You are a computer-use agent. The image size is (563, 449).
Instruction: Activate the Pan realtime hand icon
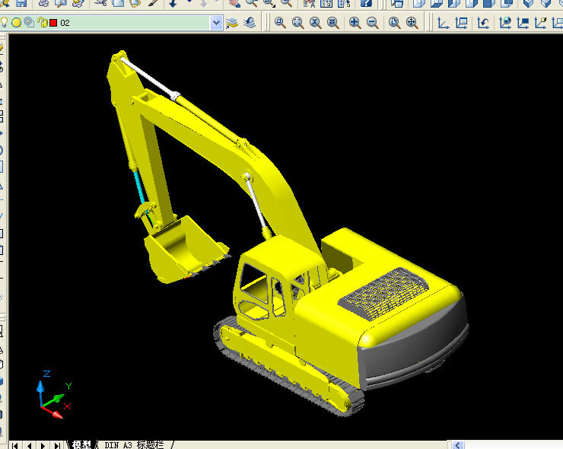point(234,3)
